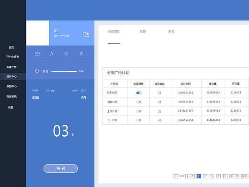
Task: Click the large 03 date number
Action: tap(61, 131)
